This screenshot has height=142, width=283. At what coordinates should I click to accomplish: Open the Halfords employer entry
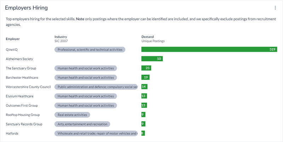coord(12,134)
